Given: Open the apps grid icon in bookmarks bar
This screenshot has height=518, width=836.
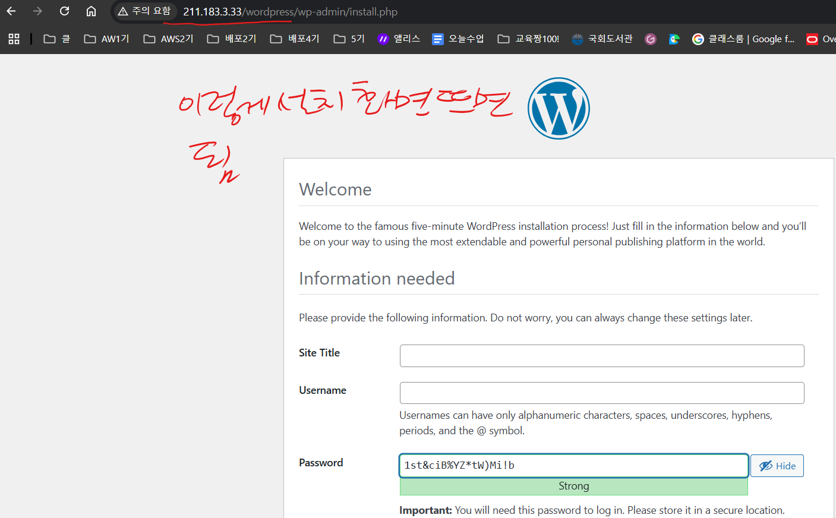Looking at the screenshot, I should coord(14,39).
